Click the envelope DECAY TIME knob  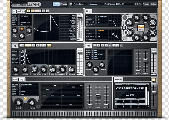(x=35, y=70)
